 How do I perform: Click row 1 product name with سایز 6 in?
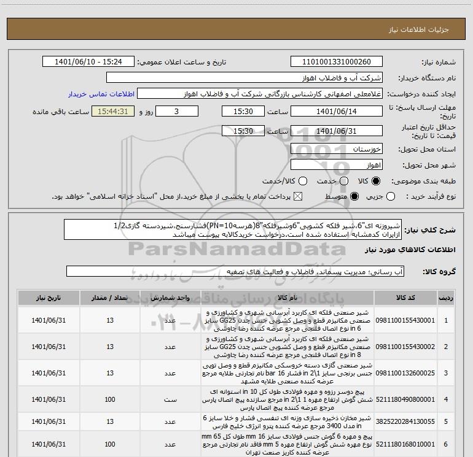coord(287,320)
